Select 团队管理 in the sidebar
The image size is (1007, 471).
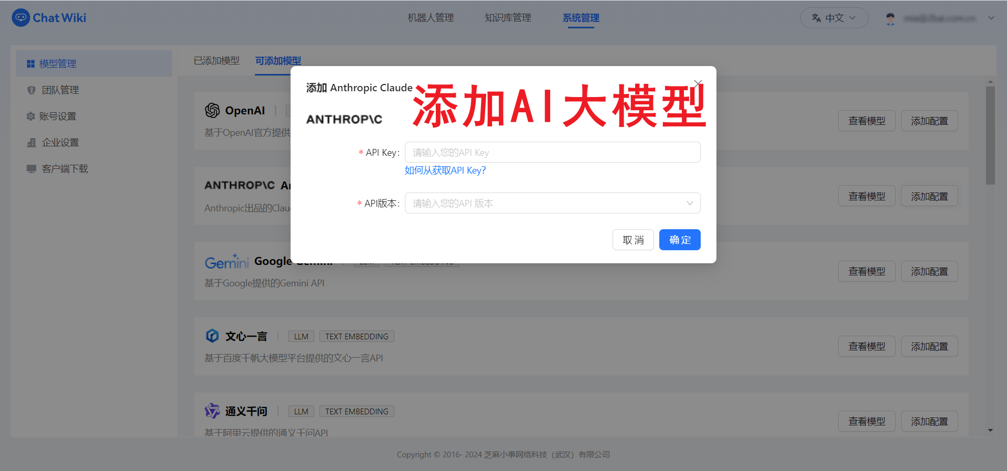[x=93, y=90]
